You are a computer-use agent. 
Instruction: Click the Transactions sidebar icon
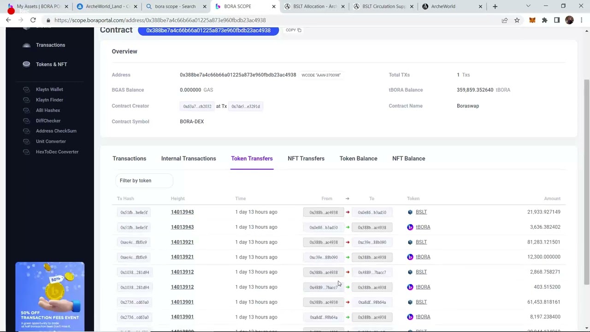tap(26, 45)
